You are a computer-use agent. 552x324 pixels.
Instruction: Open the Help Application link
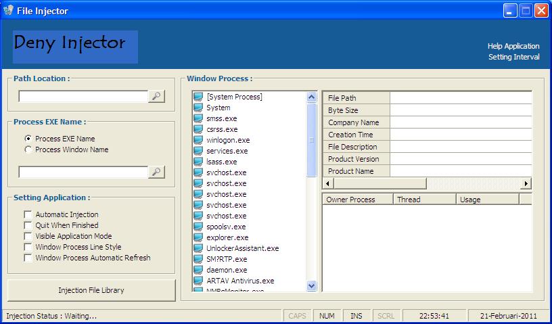(513, 46)
